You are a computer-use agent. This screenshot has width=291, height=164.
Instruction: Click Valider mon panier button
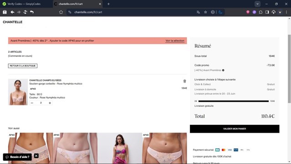[235, 129]
